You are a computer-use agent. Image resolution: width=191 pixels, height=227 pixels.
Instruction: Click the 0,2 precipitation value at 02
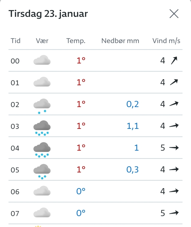[x=133, y=104]
